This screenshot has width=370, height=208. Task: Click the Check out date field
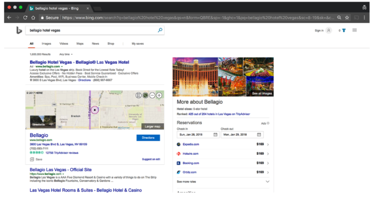[x=242, y=135]
